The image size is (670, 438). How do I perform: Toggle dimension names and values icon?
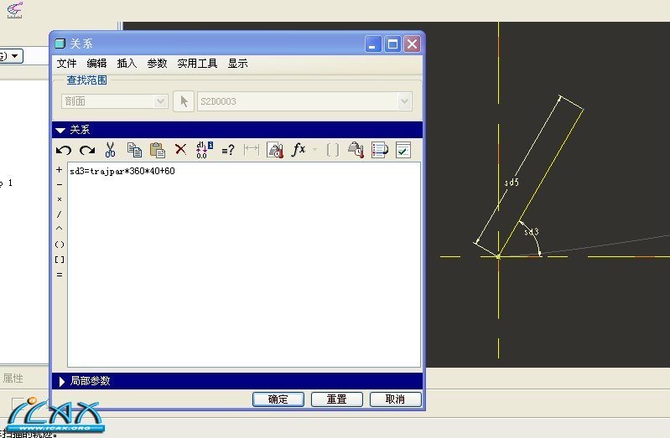click(204, 150)
